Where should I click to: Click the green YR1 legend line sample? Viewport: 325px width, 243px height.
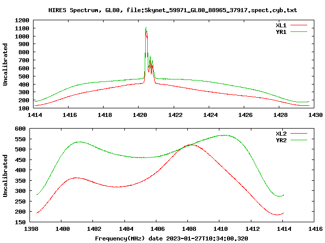299,32
